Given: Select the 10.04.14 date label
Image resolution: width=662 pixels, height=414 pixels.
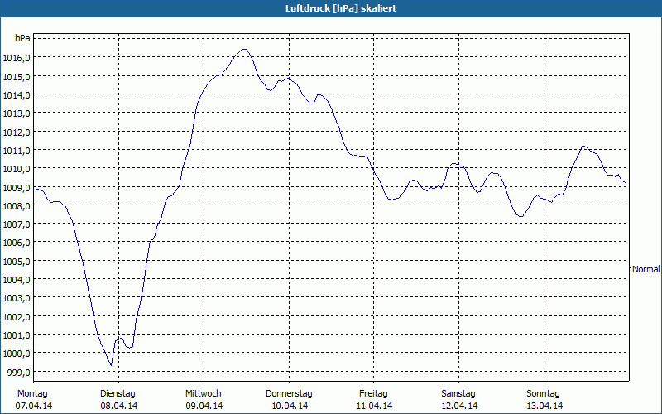Looking at the screenshot, I should 289,406.
